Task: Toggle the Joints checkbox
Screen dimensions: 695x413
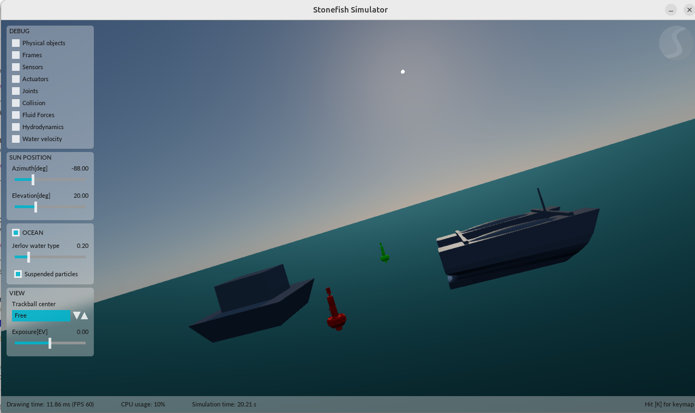Action: [x=16, y=91]
